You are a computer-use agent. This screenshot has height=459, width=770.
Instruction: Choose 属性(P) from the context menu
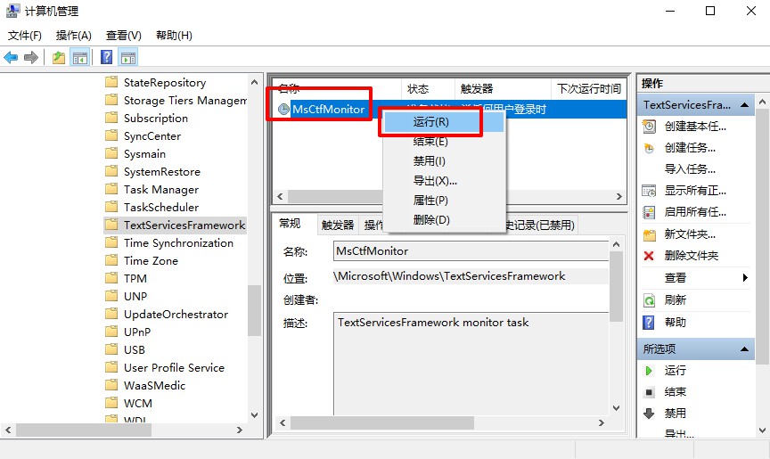coord(430,201)
